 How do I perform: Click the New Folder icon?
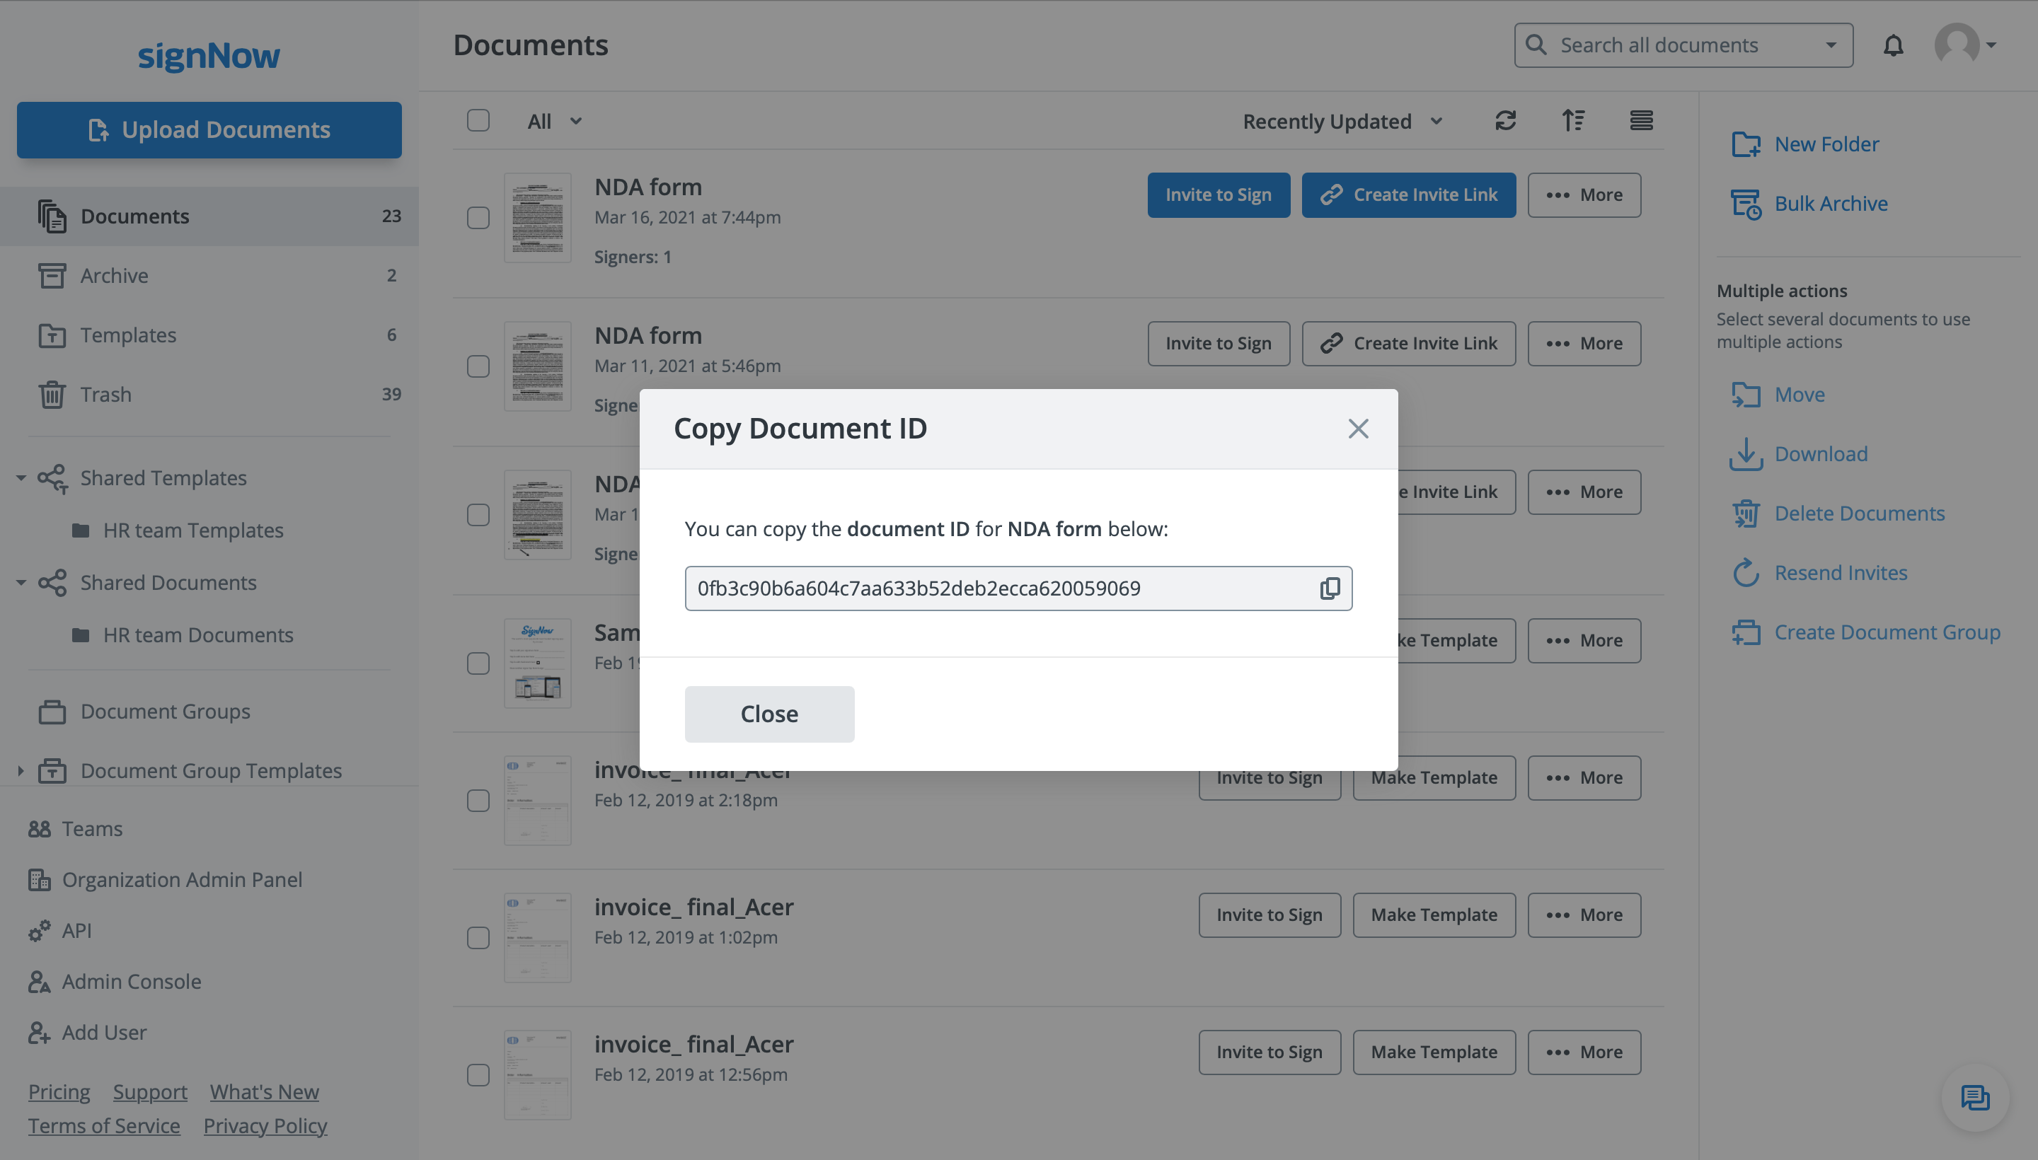[x=1746, y=144]
